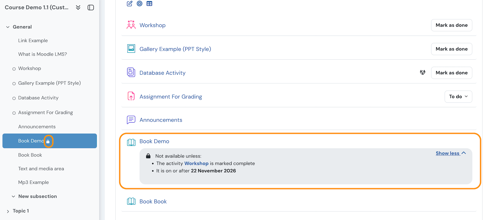Select Mp3 Example in course index
Image resolution: width=492 pixels, height=220 pixels.
33,182
